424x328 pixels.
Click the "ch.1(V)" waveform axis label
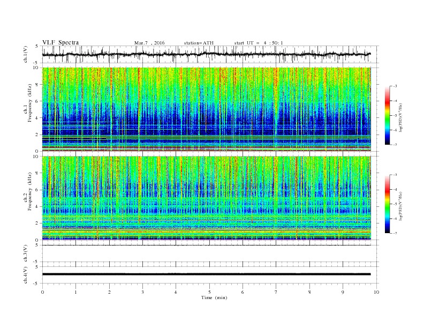pyautogui.click(x=26, y=54)
